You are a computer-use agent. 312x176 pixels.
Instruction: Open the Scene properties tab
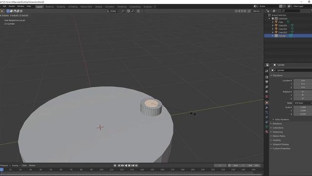(267, 91)
